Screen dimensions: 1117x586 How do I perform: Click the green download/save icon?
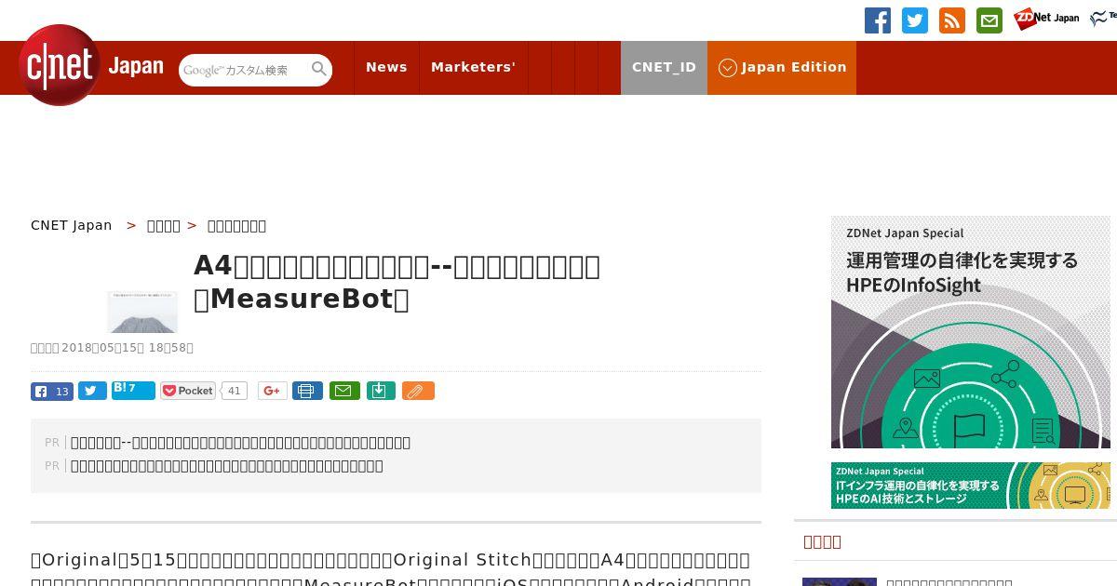pyautogui.click(x=381, y=391)
